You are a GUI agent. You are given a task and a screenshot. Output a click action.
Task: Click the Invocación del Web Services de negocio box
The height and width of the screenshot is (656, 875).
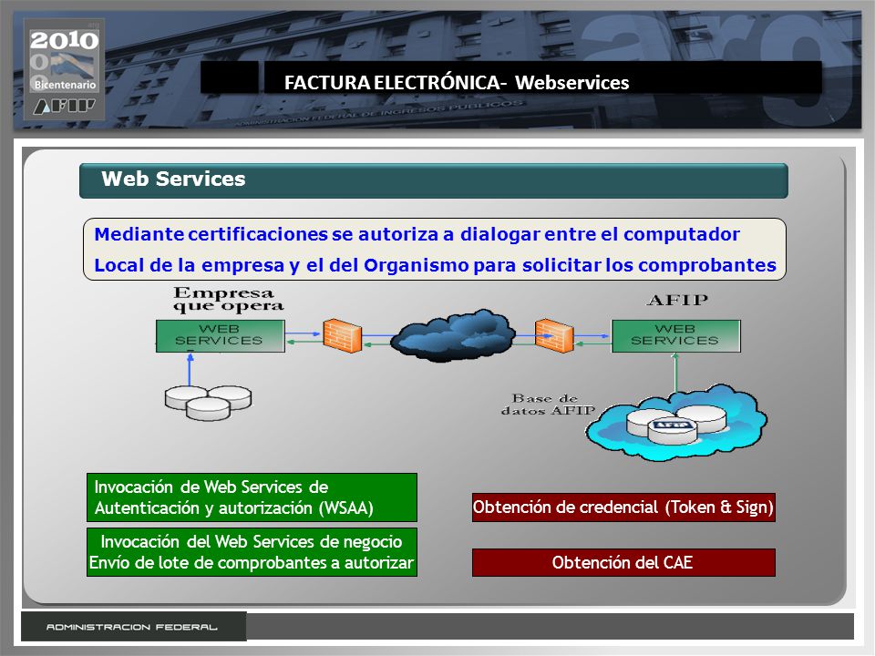[252, 552]
